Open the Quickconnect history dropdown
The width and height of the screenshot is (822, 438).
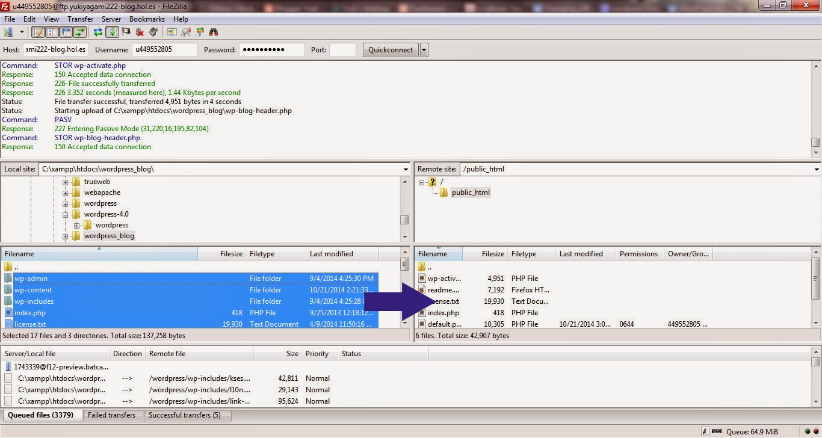click(x=424, y=50)
